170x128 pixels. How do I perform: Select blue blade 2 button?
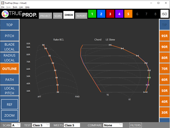click(101, 14)
